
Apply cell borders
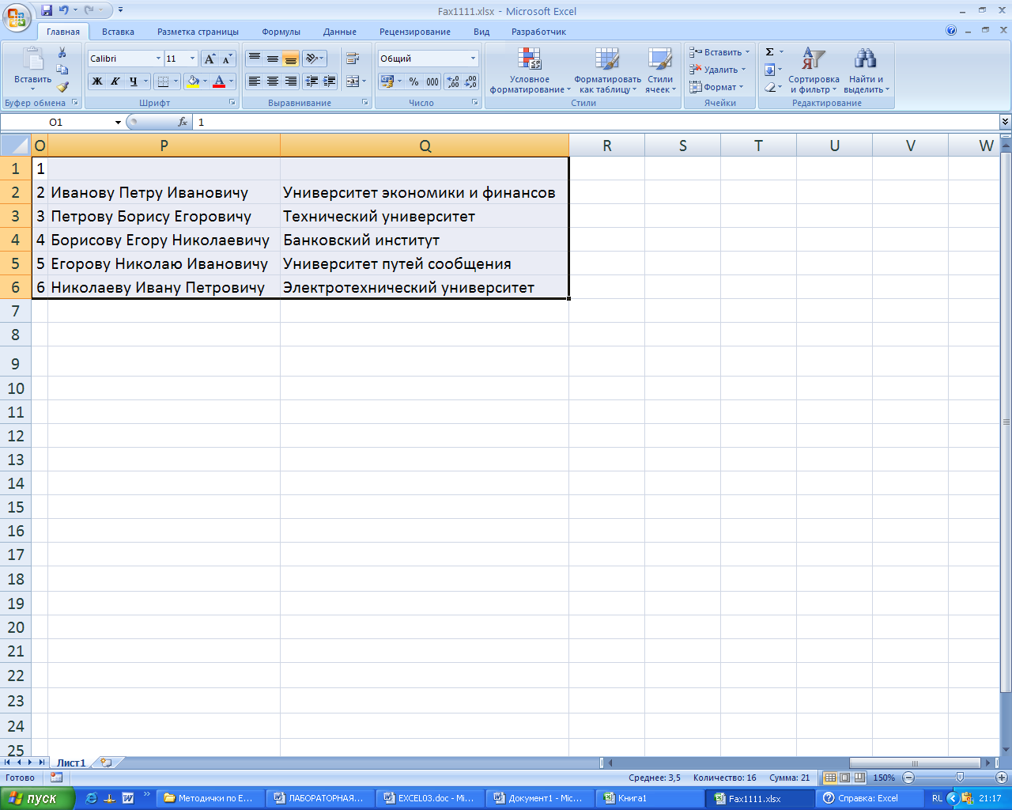[163, 81]
